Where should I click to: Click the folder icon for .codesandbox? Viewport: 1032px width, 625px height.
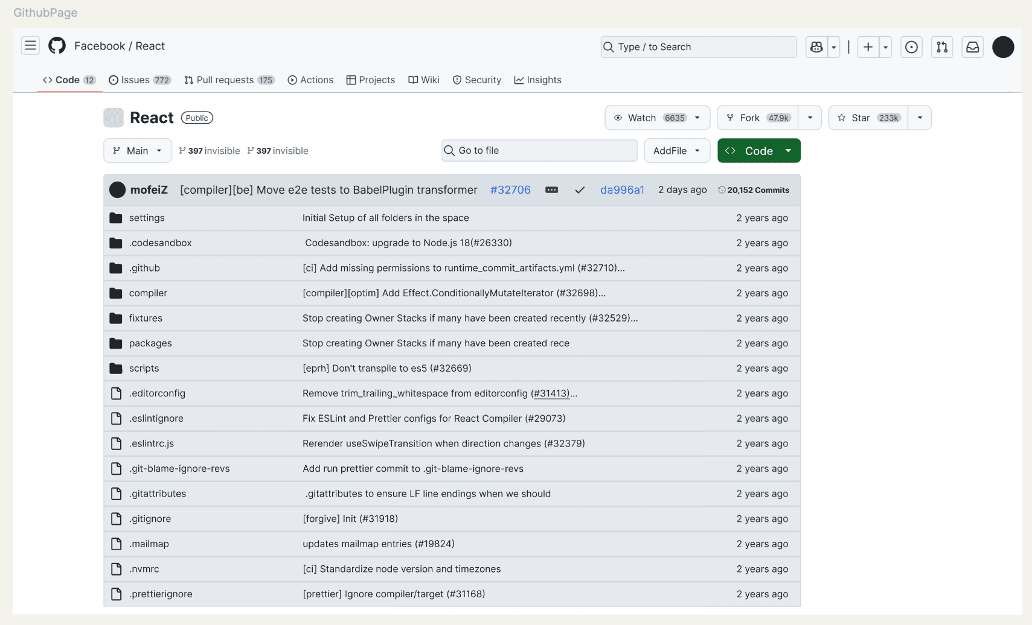click(x=116, y=243)
